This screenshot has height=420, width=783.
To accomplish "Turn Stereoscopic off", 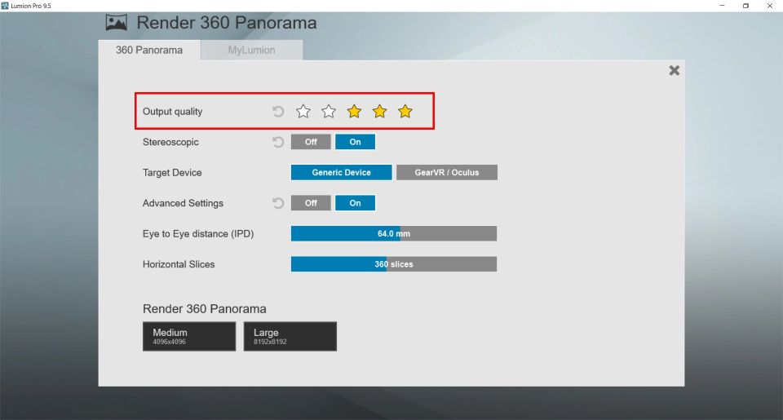I will point(311,142).
